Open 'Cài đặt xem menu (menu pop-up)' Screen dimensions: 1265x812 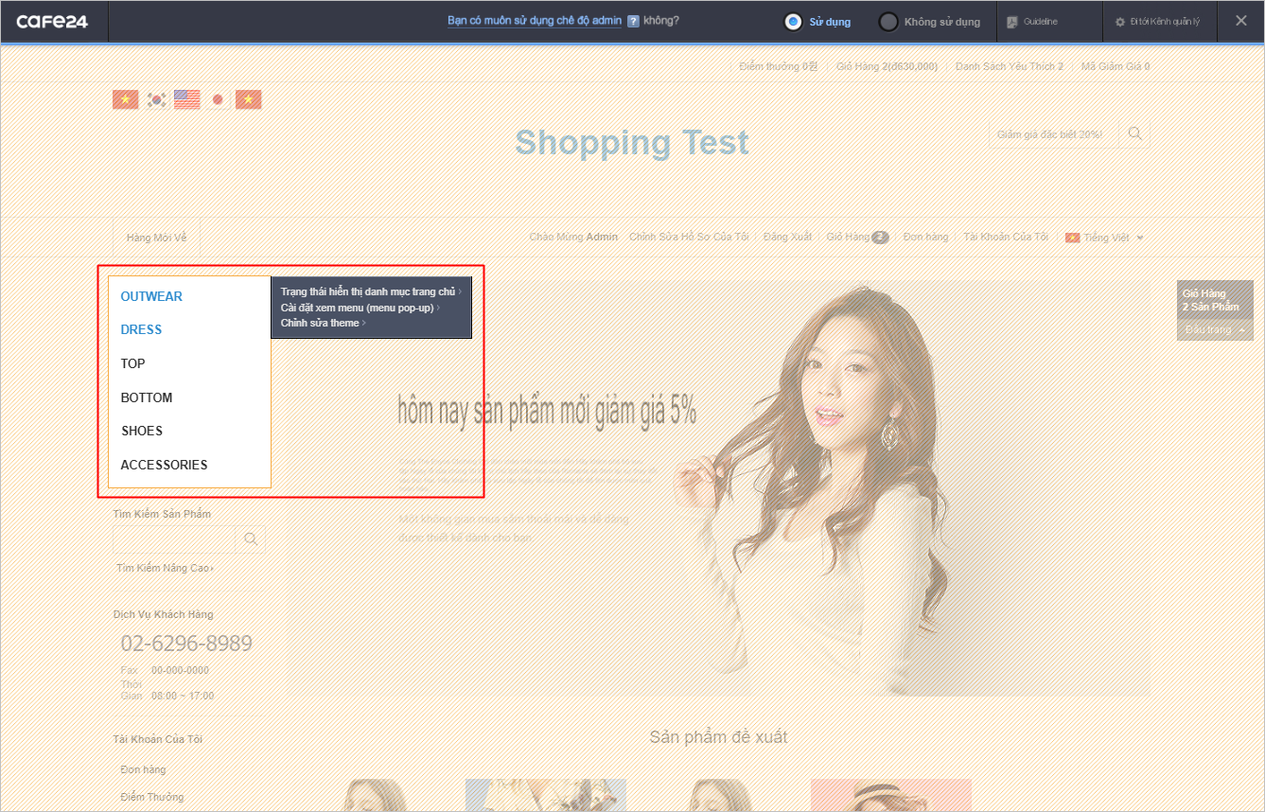[x=359, y=308]
